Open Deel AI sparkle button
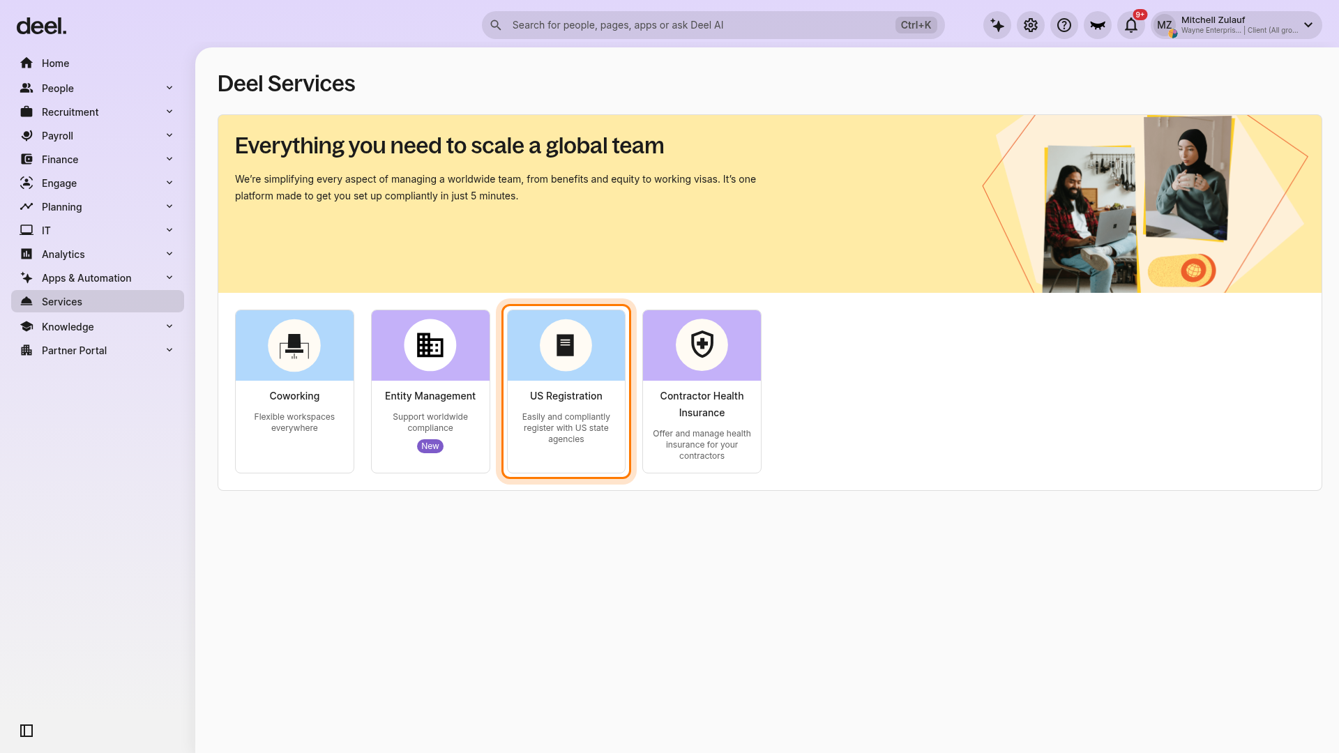 tap(997, 25)
